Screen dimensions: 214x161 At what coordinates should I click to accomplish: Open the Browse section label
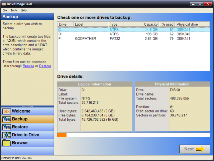click(x=20, y=142)
